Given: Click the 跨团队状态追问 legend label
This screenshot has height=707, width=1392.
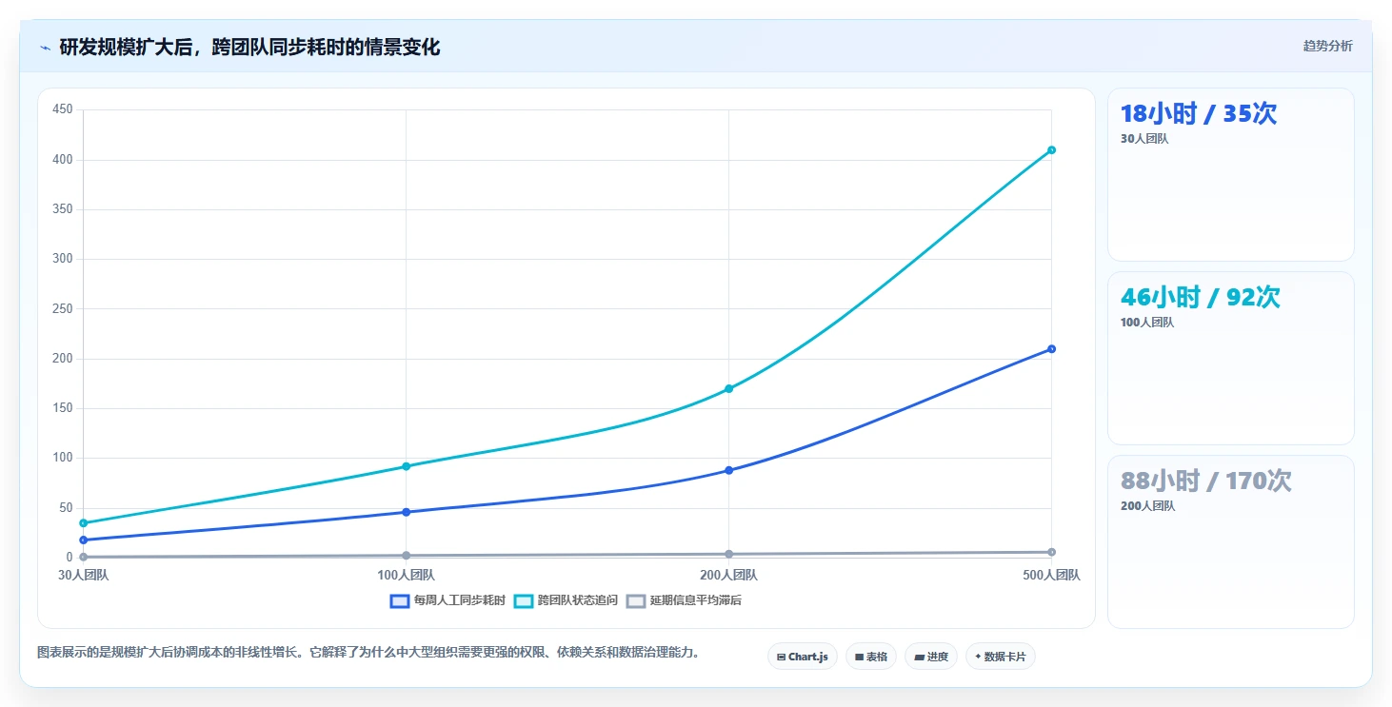Looking at the screenshot, I should 578,600.
